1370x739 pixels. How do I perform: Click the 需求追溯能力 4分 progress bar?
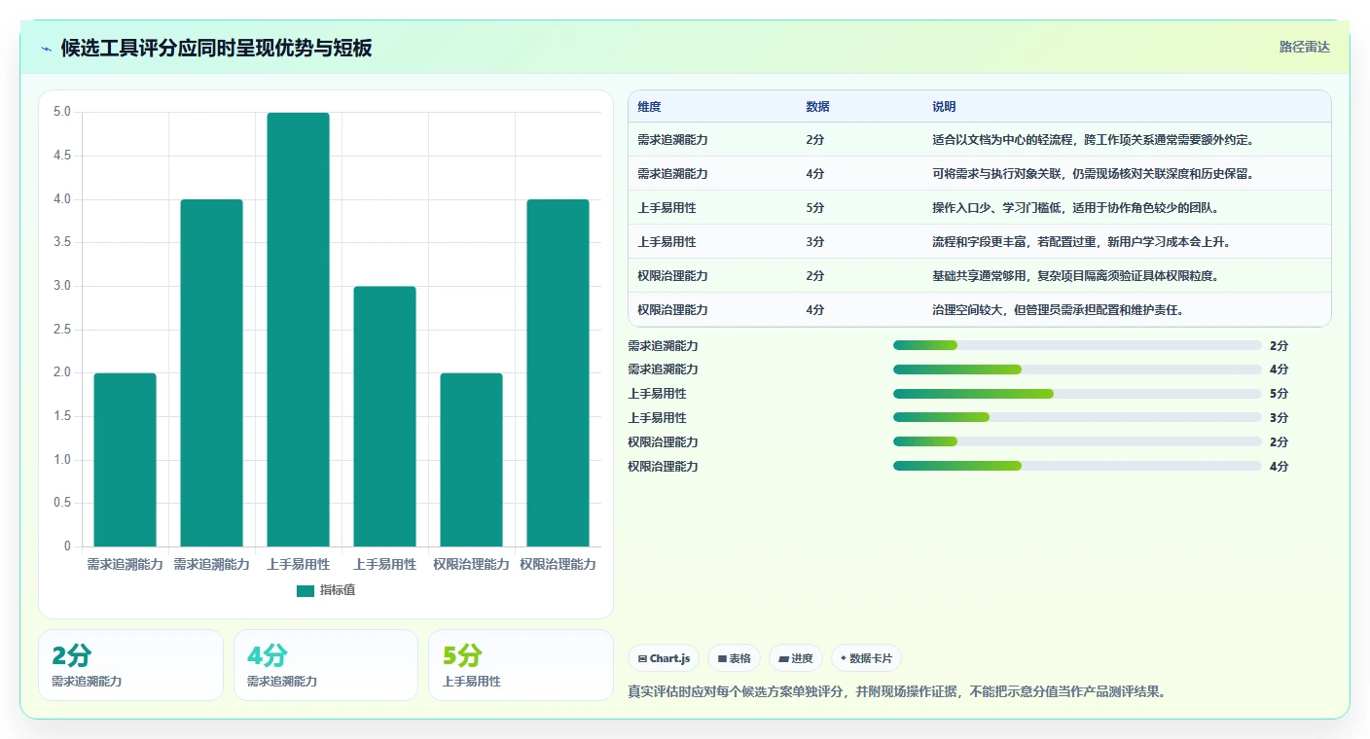(x=1077, y=369)
